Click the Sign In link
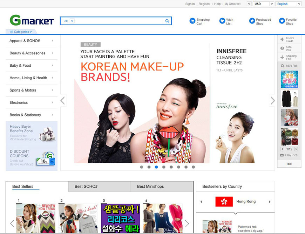The image size is (305, 234). [x=190, y=4]
